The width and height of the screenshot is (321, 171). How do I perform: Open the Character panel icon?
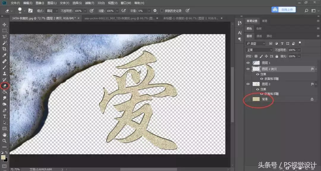tap(240, 33)
